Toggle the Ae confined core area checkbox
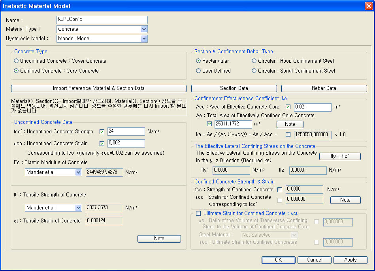This screenshot has height=271, width=375. pos(209,124)
